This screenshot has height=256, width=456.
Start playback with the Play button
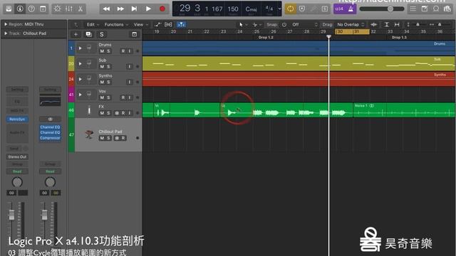tap(148, 9)
